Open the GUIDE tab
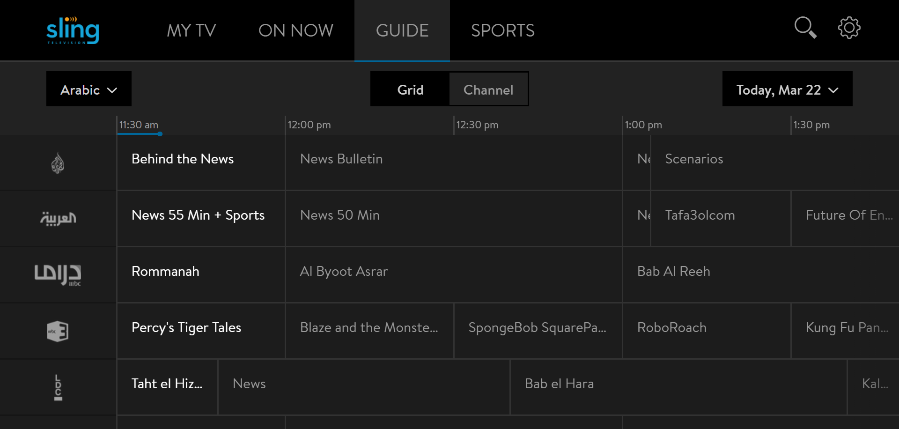The height and width of the screenshot is (429, 899). coord(402,30)
